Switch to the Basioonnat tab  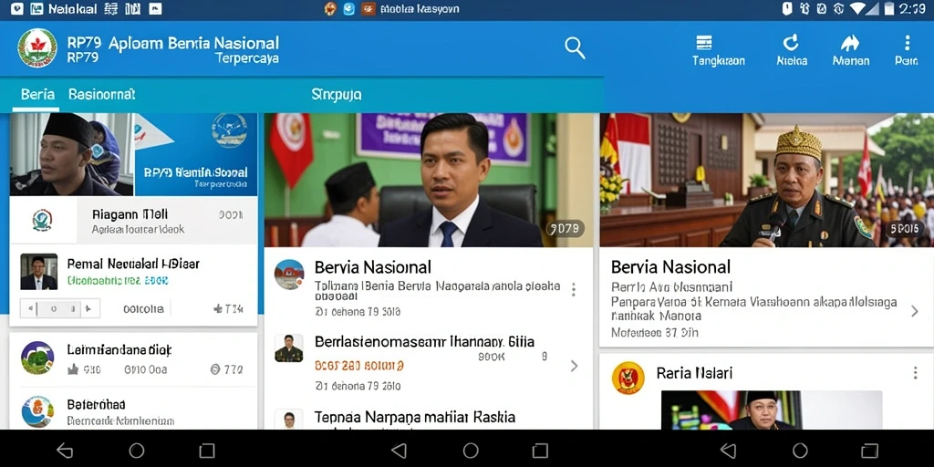pos(102,94)
